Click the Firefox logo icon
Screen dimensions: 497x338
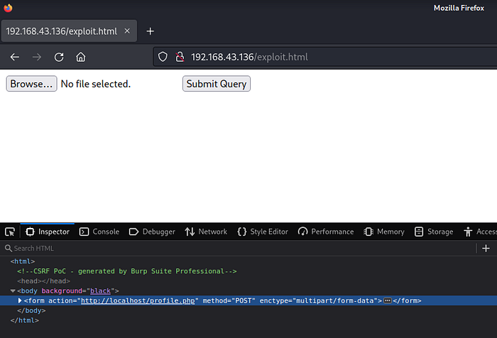(x=8, y=8)
